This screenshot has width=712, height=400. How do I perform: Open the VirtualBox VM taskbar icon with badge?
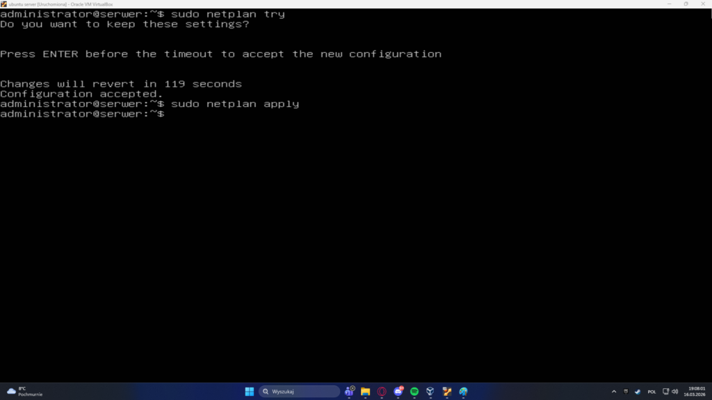[x=447, y=392]
